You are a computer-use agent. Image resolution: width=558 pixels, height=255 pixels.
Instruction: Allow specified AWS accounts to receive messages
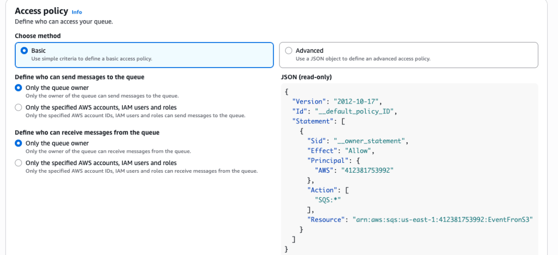[x=19, y=163]
